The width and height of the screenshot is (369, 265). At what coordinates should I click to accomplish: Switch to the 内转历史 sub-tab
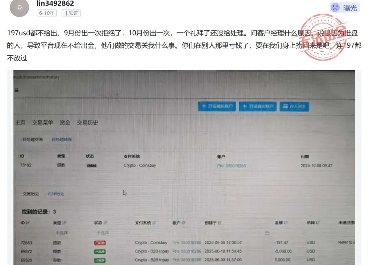tap(56, 194)
